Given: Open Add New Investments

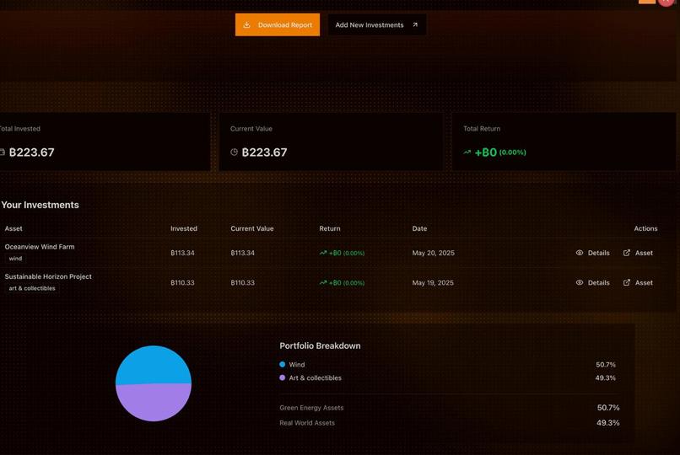Looking at the screenshot, I should [377, 24].
